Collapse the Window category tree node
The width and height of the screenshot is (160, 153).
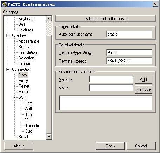pos(8,36)
